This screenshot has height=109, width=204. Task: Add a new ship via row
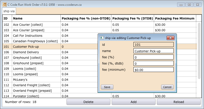coord(133,102)
